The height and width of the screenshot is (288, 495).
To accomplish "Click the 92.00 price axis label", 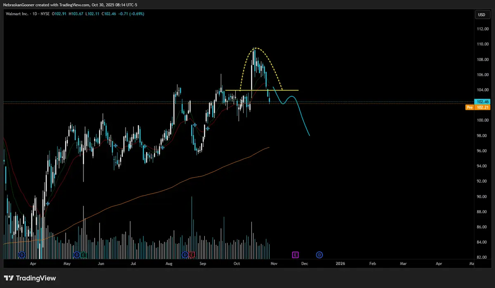I will (483, 181).
